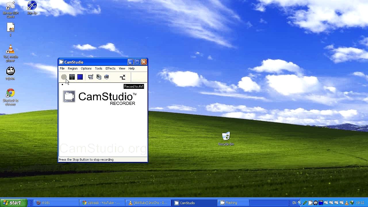Open the Tools menu

click(99, 68)
